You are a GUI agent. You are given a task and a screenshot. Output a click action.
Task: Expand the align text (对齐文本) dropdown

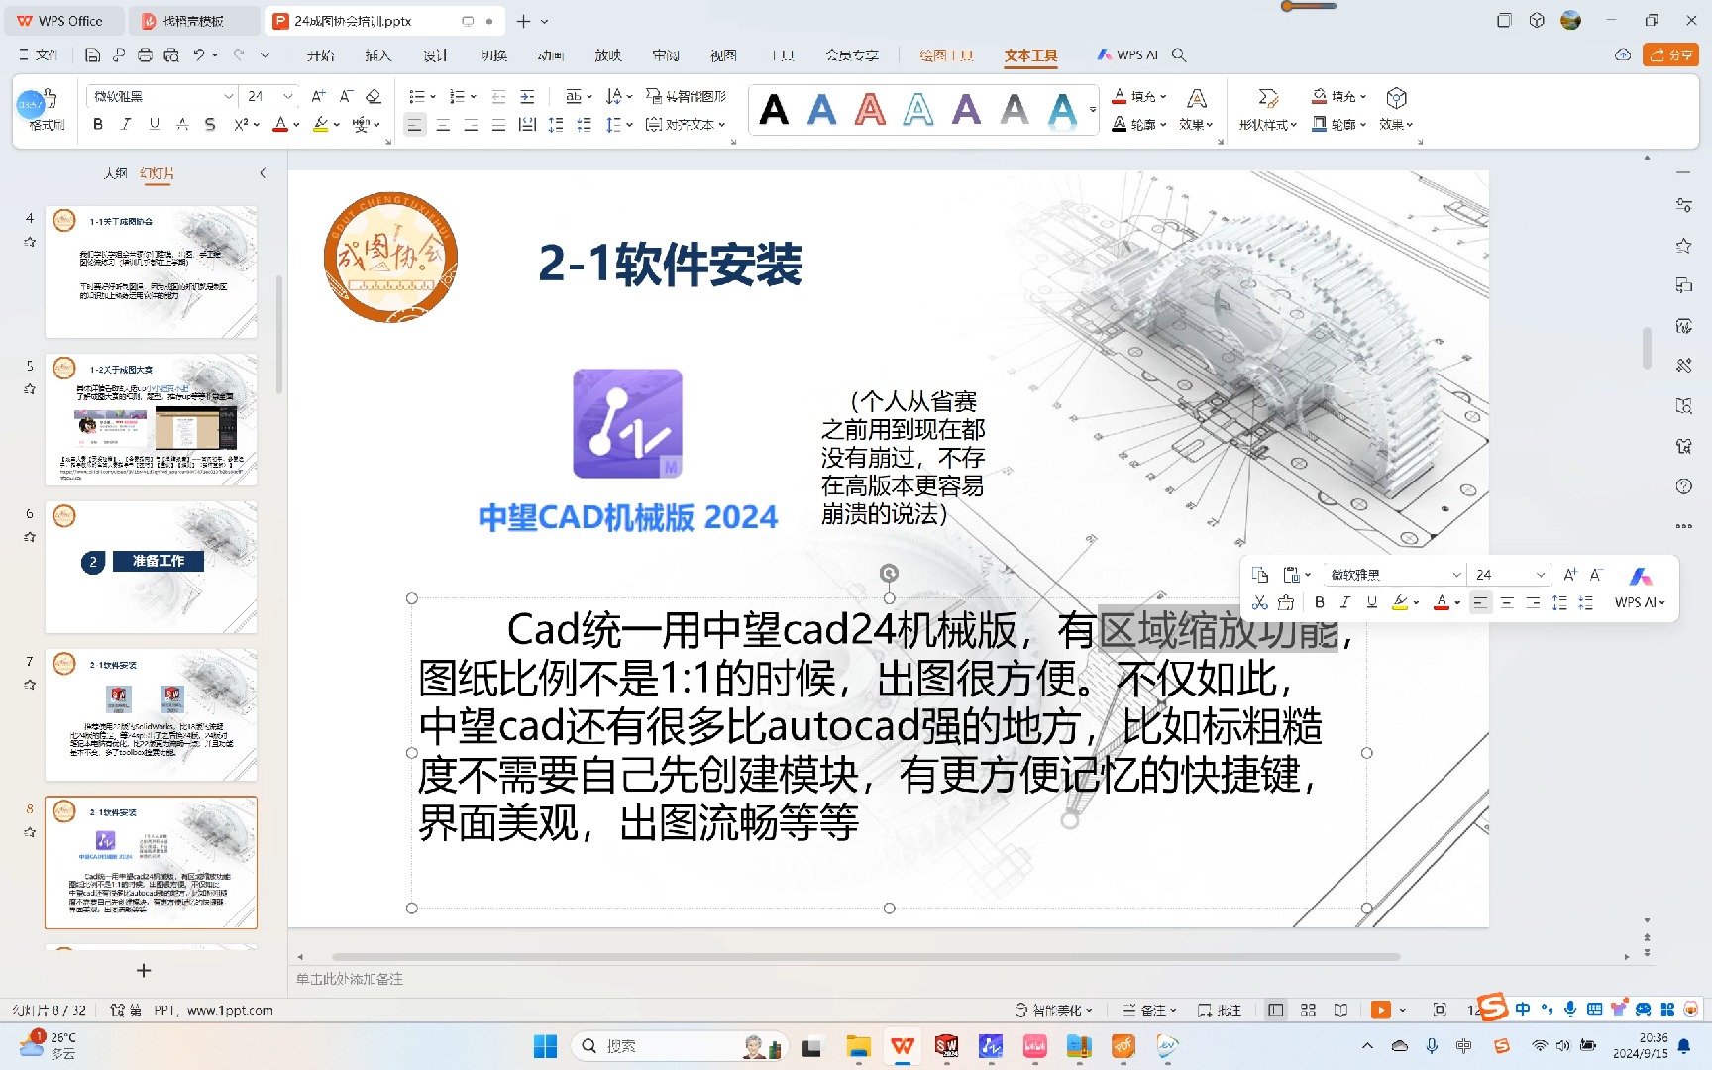[x=722, y=124]
